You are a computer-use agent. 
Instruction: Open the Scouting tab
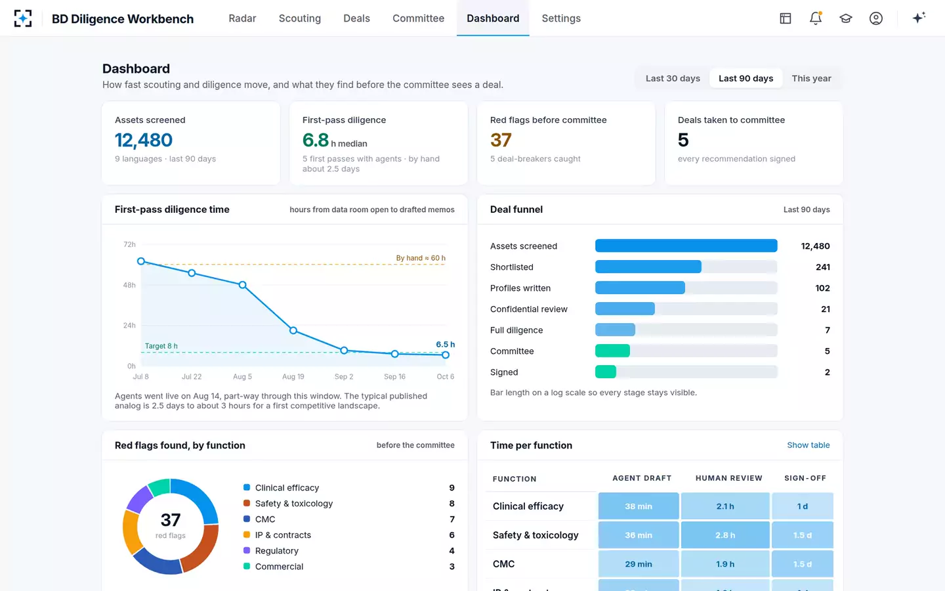(x=300, y=18)
